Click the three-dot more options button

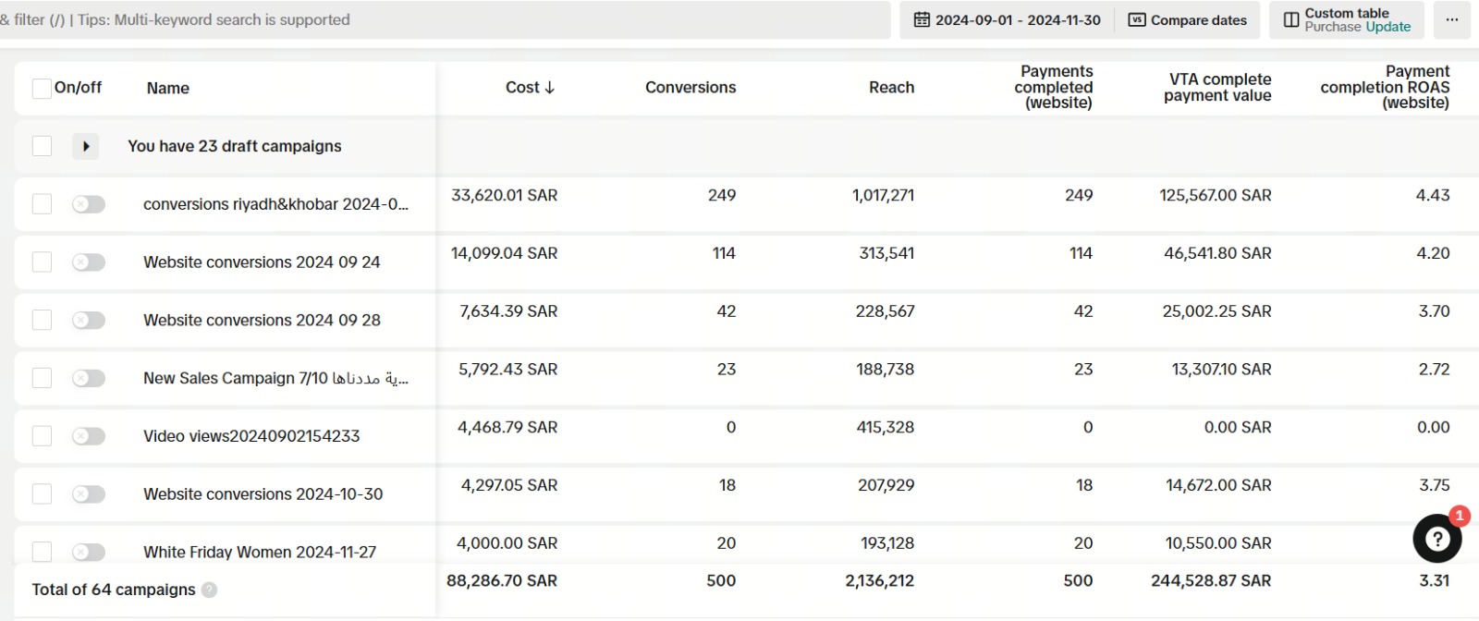pos(1451,20)
